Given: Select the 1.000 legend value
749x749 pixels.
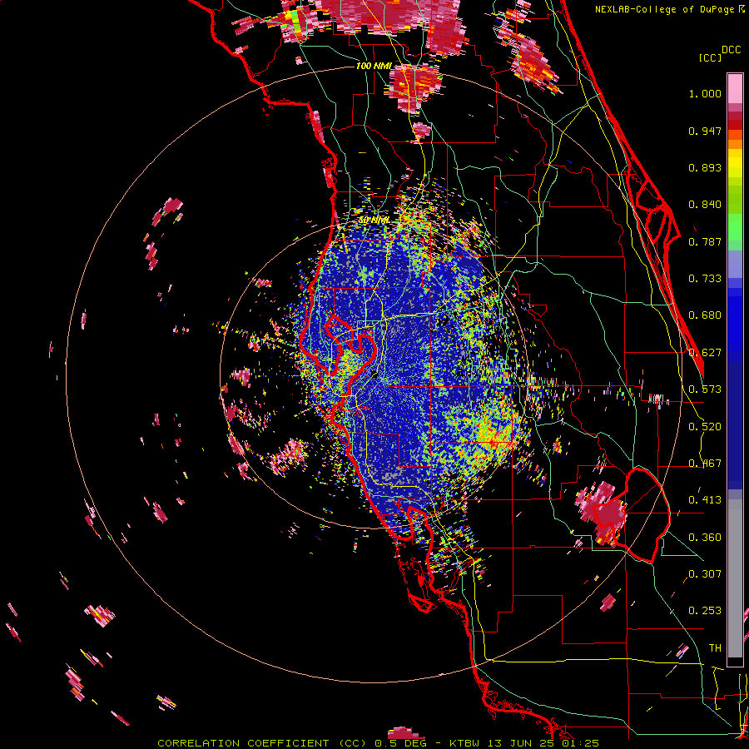Looking at the screenshot, I should [705, 93].
